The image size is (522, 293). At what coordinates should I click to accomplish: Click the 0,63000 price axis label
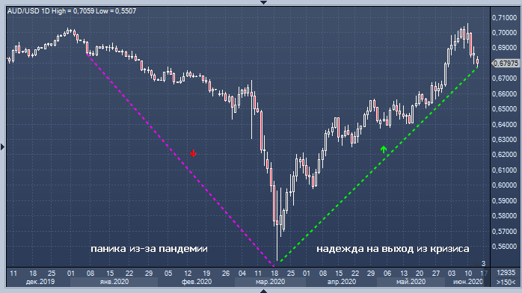tap(504, 140)
